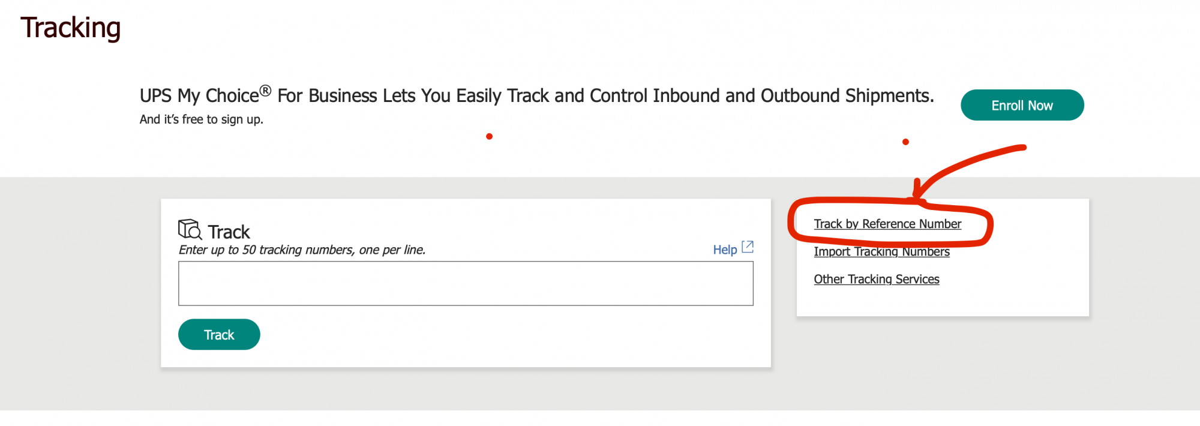The width and height of the screenshot is (1200, 426).
Task: Click the package magnifier Track icon
Action: coord(190,230)
